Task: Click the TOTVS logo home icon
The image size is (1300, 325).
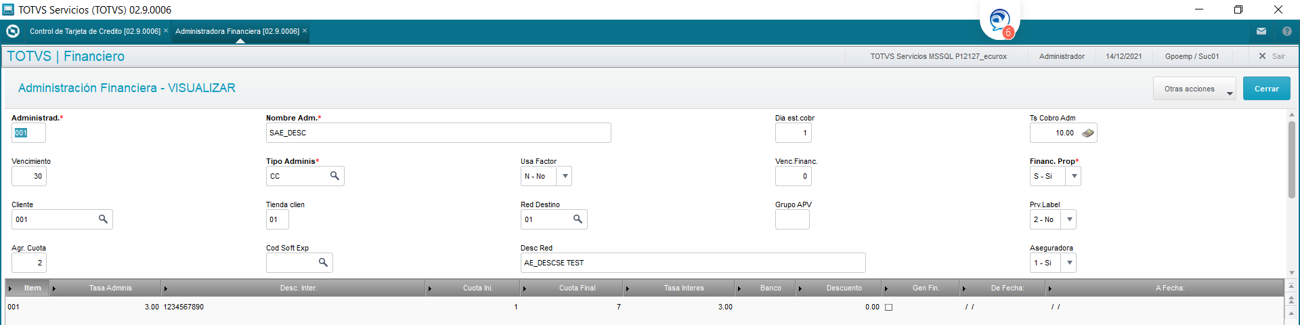Action: (x=13, y=31)
